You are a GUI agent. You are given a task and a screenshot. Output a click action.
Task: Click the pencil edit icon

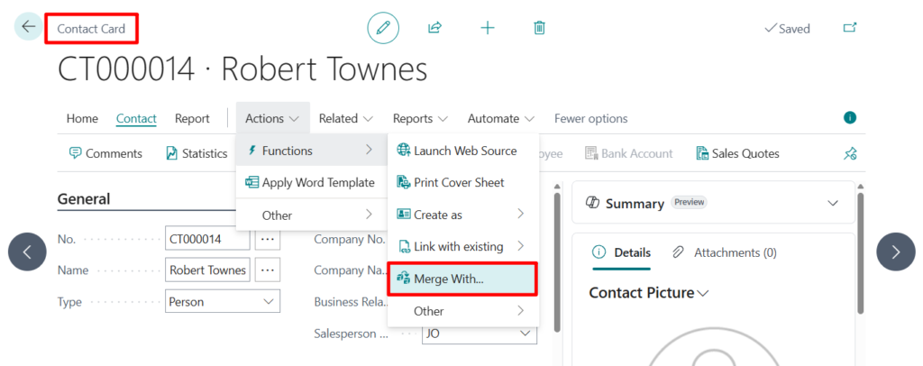(383, 28)
